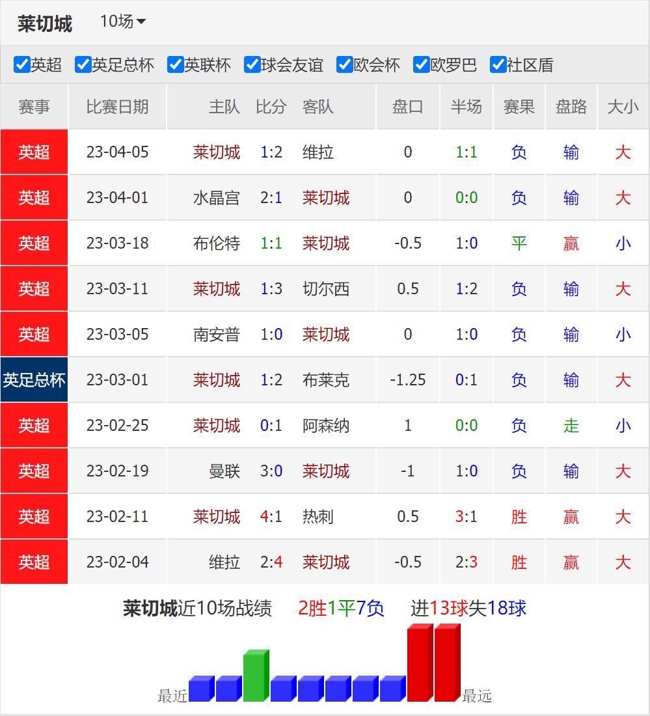
Task: Open the 10场 match count dropdown
Action: tap(122, 21)
